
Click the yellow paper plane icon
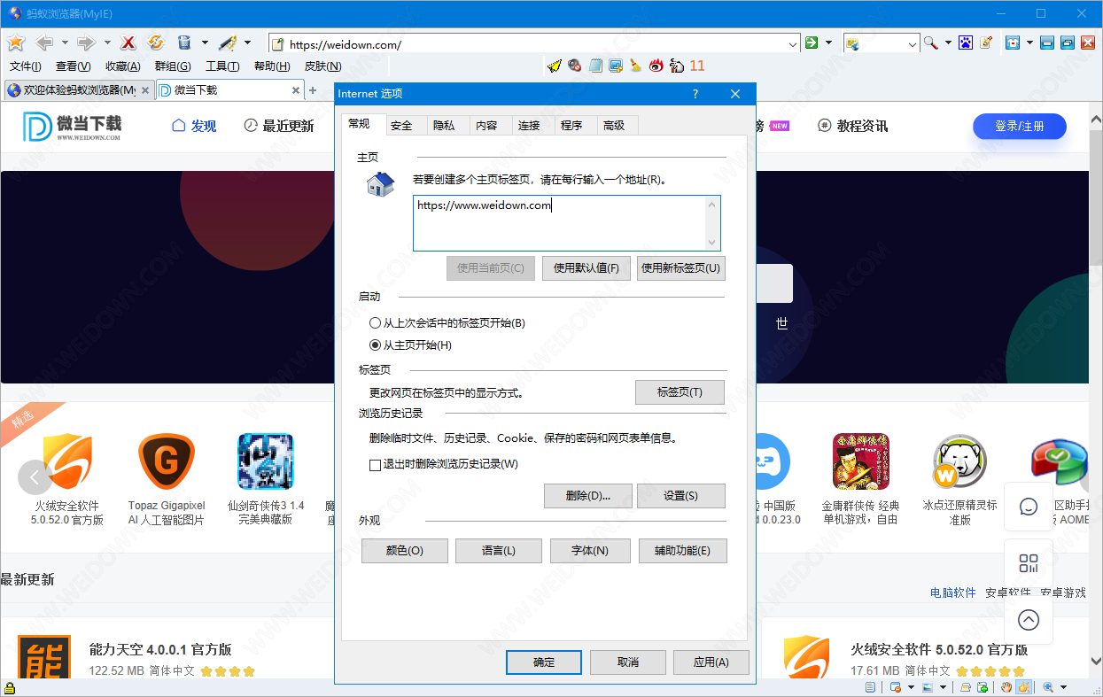click(x=555, y=66)
